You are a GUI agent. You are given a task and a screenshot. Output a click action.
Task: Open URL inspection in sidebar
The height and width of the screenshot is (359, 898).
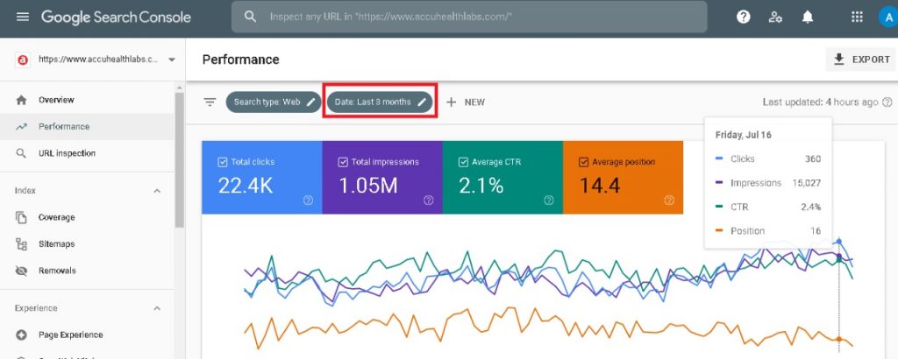[x=87, y=153]
